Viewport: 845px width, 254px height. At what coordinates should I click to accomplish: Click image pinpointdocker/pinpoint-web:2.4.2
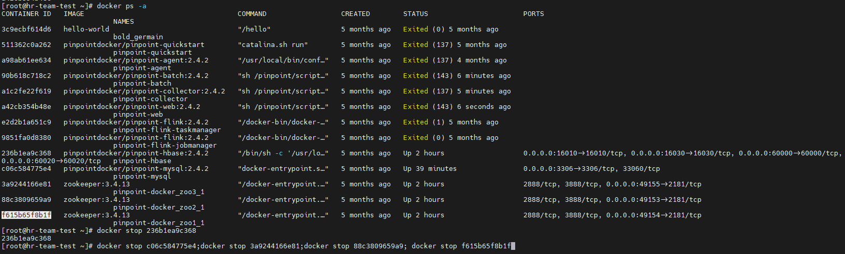point(132,107)
